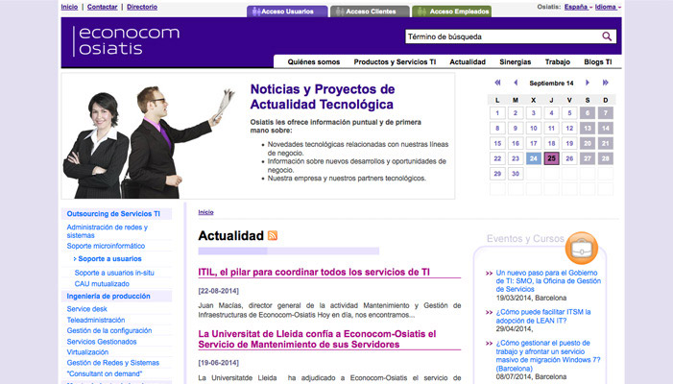This screenshot has height=384, width=673.
Task: Select calendar day 17
Action: point(534,143)
